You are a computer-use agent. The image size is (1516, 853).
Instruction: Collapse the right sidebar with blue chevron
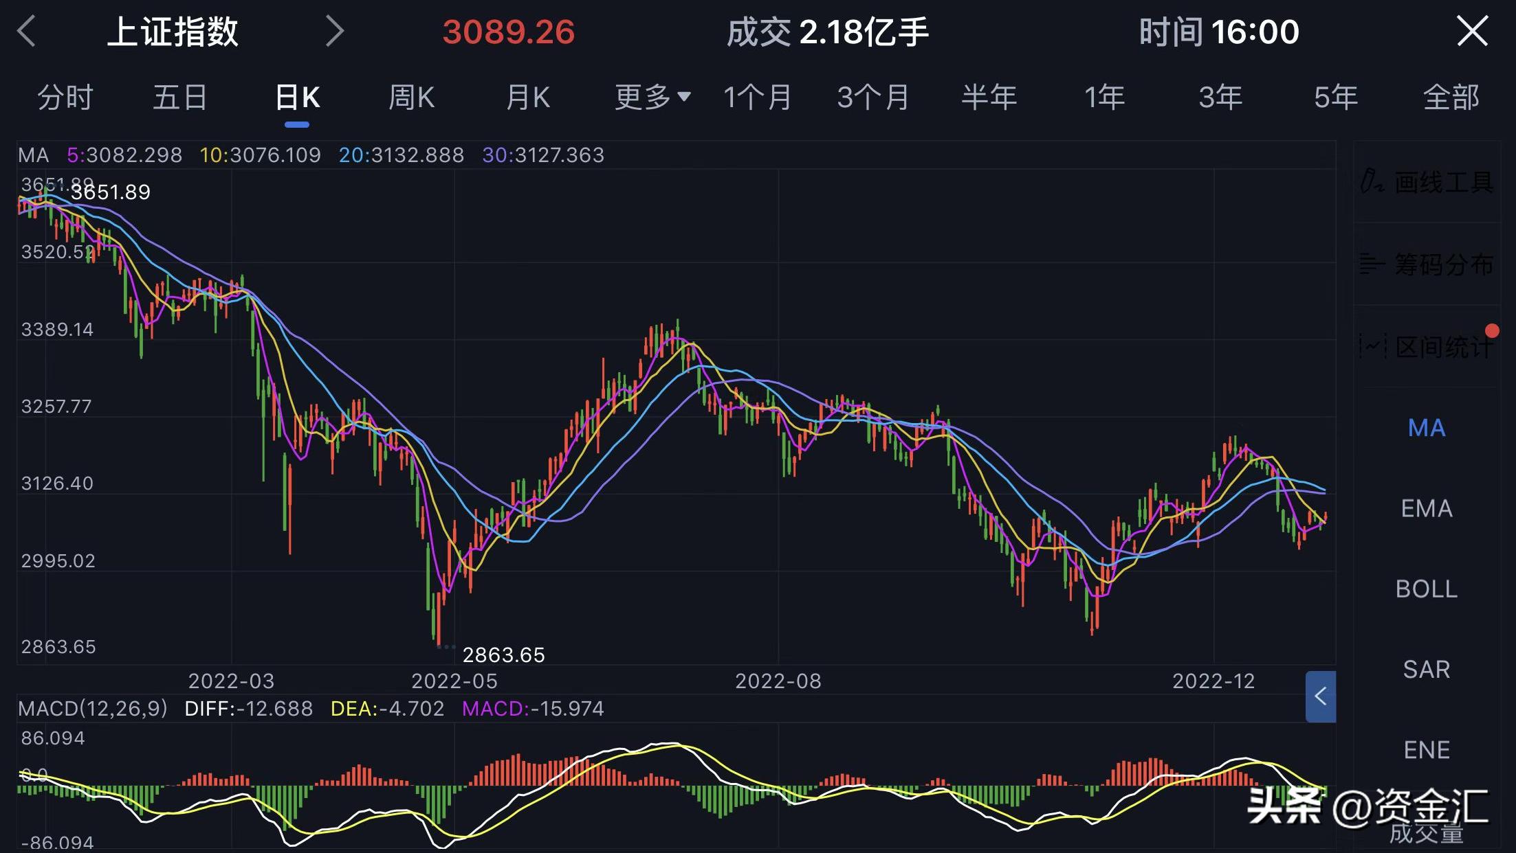click(x=1319, y=695)
